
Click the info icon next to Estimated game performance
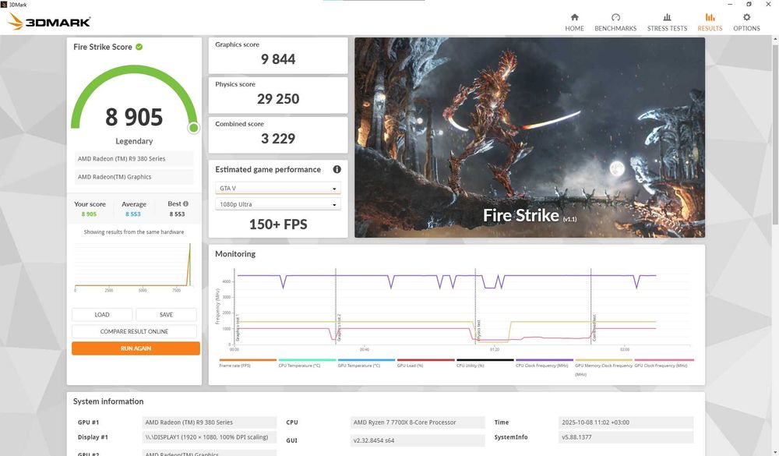click(337, 170)
